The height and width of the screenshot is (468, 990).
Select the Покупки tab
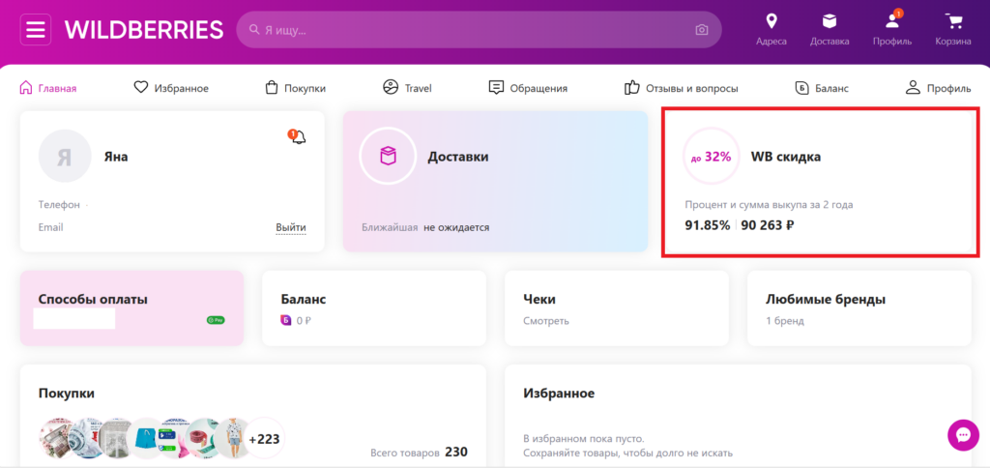point(295,88)
